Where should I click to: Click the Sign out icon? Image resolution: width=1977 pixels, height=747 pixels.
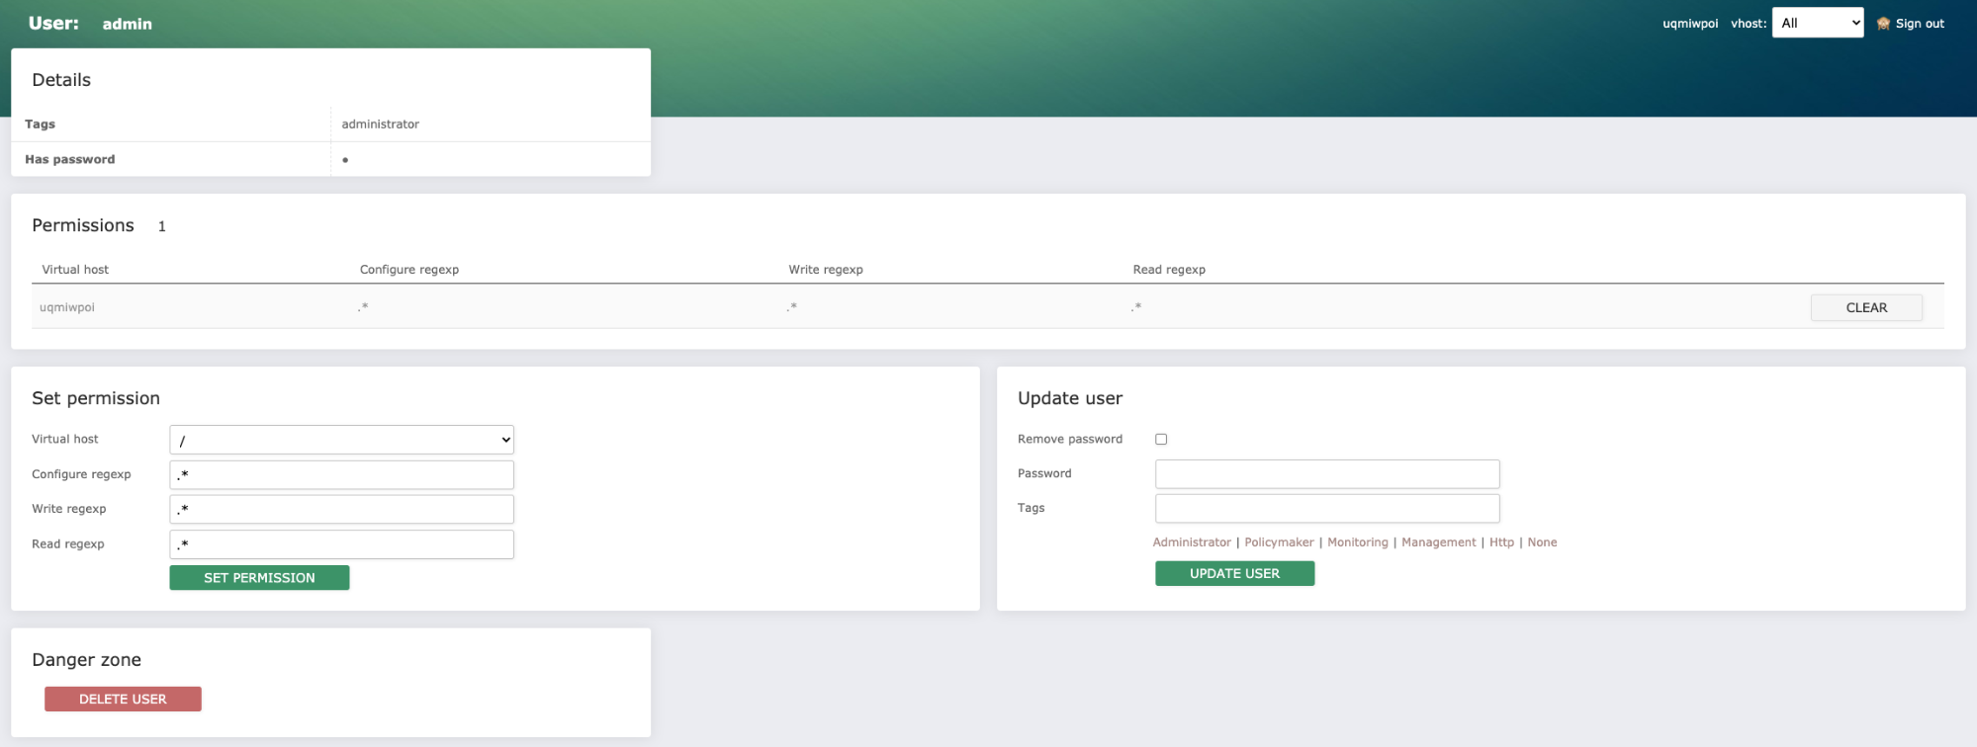tap(1883, 24)
